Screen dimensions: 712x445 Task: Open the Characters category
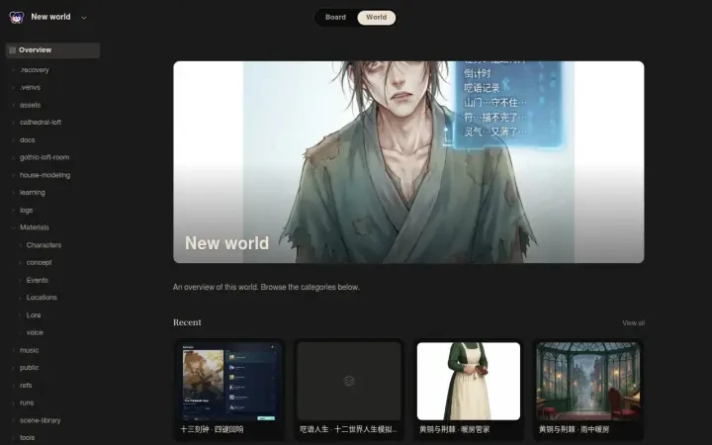click(x=44, y=245)
